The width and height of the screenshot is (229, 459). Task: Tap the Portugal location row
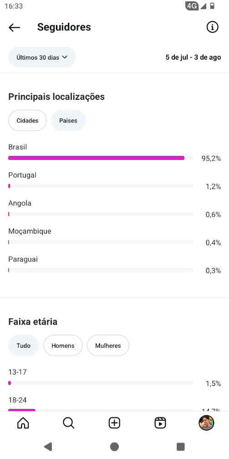tap(114, 181)
